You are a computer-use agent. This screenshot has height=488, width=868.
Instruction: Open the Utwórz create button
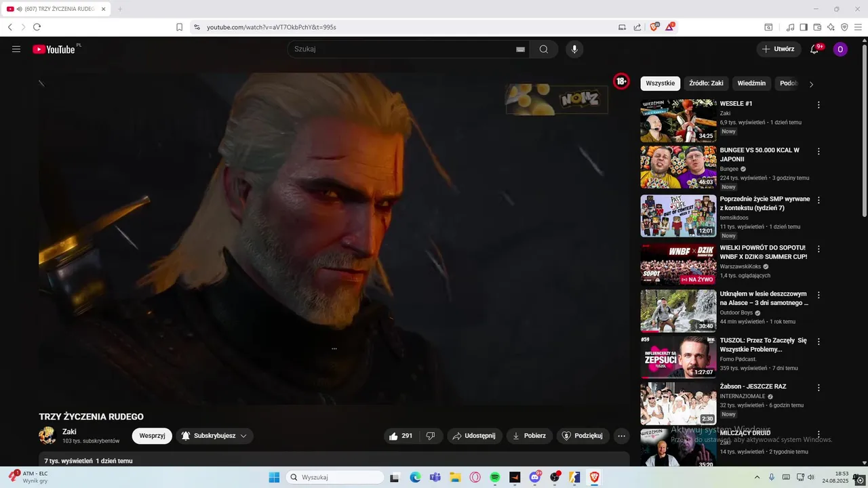(778, 49)
